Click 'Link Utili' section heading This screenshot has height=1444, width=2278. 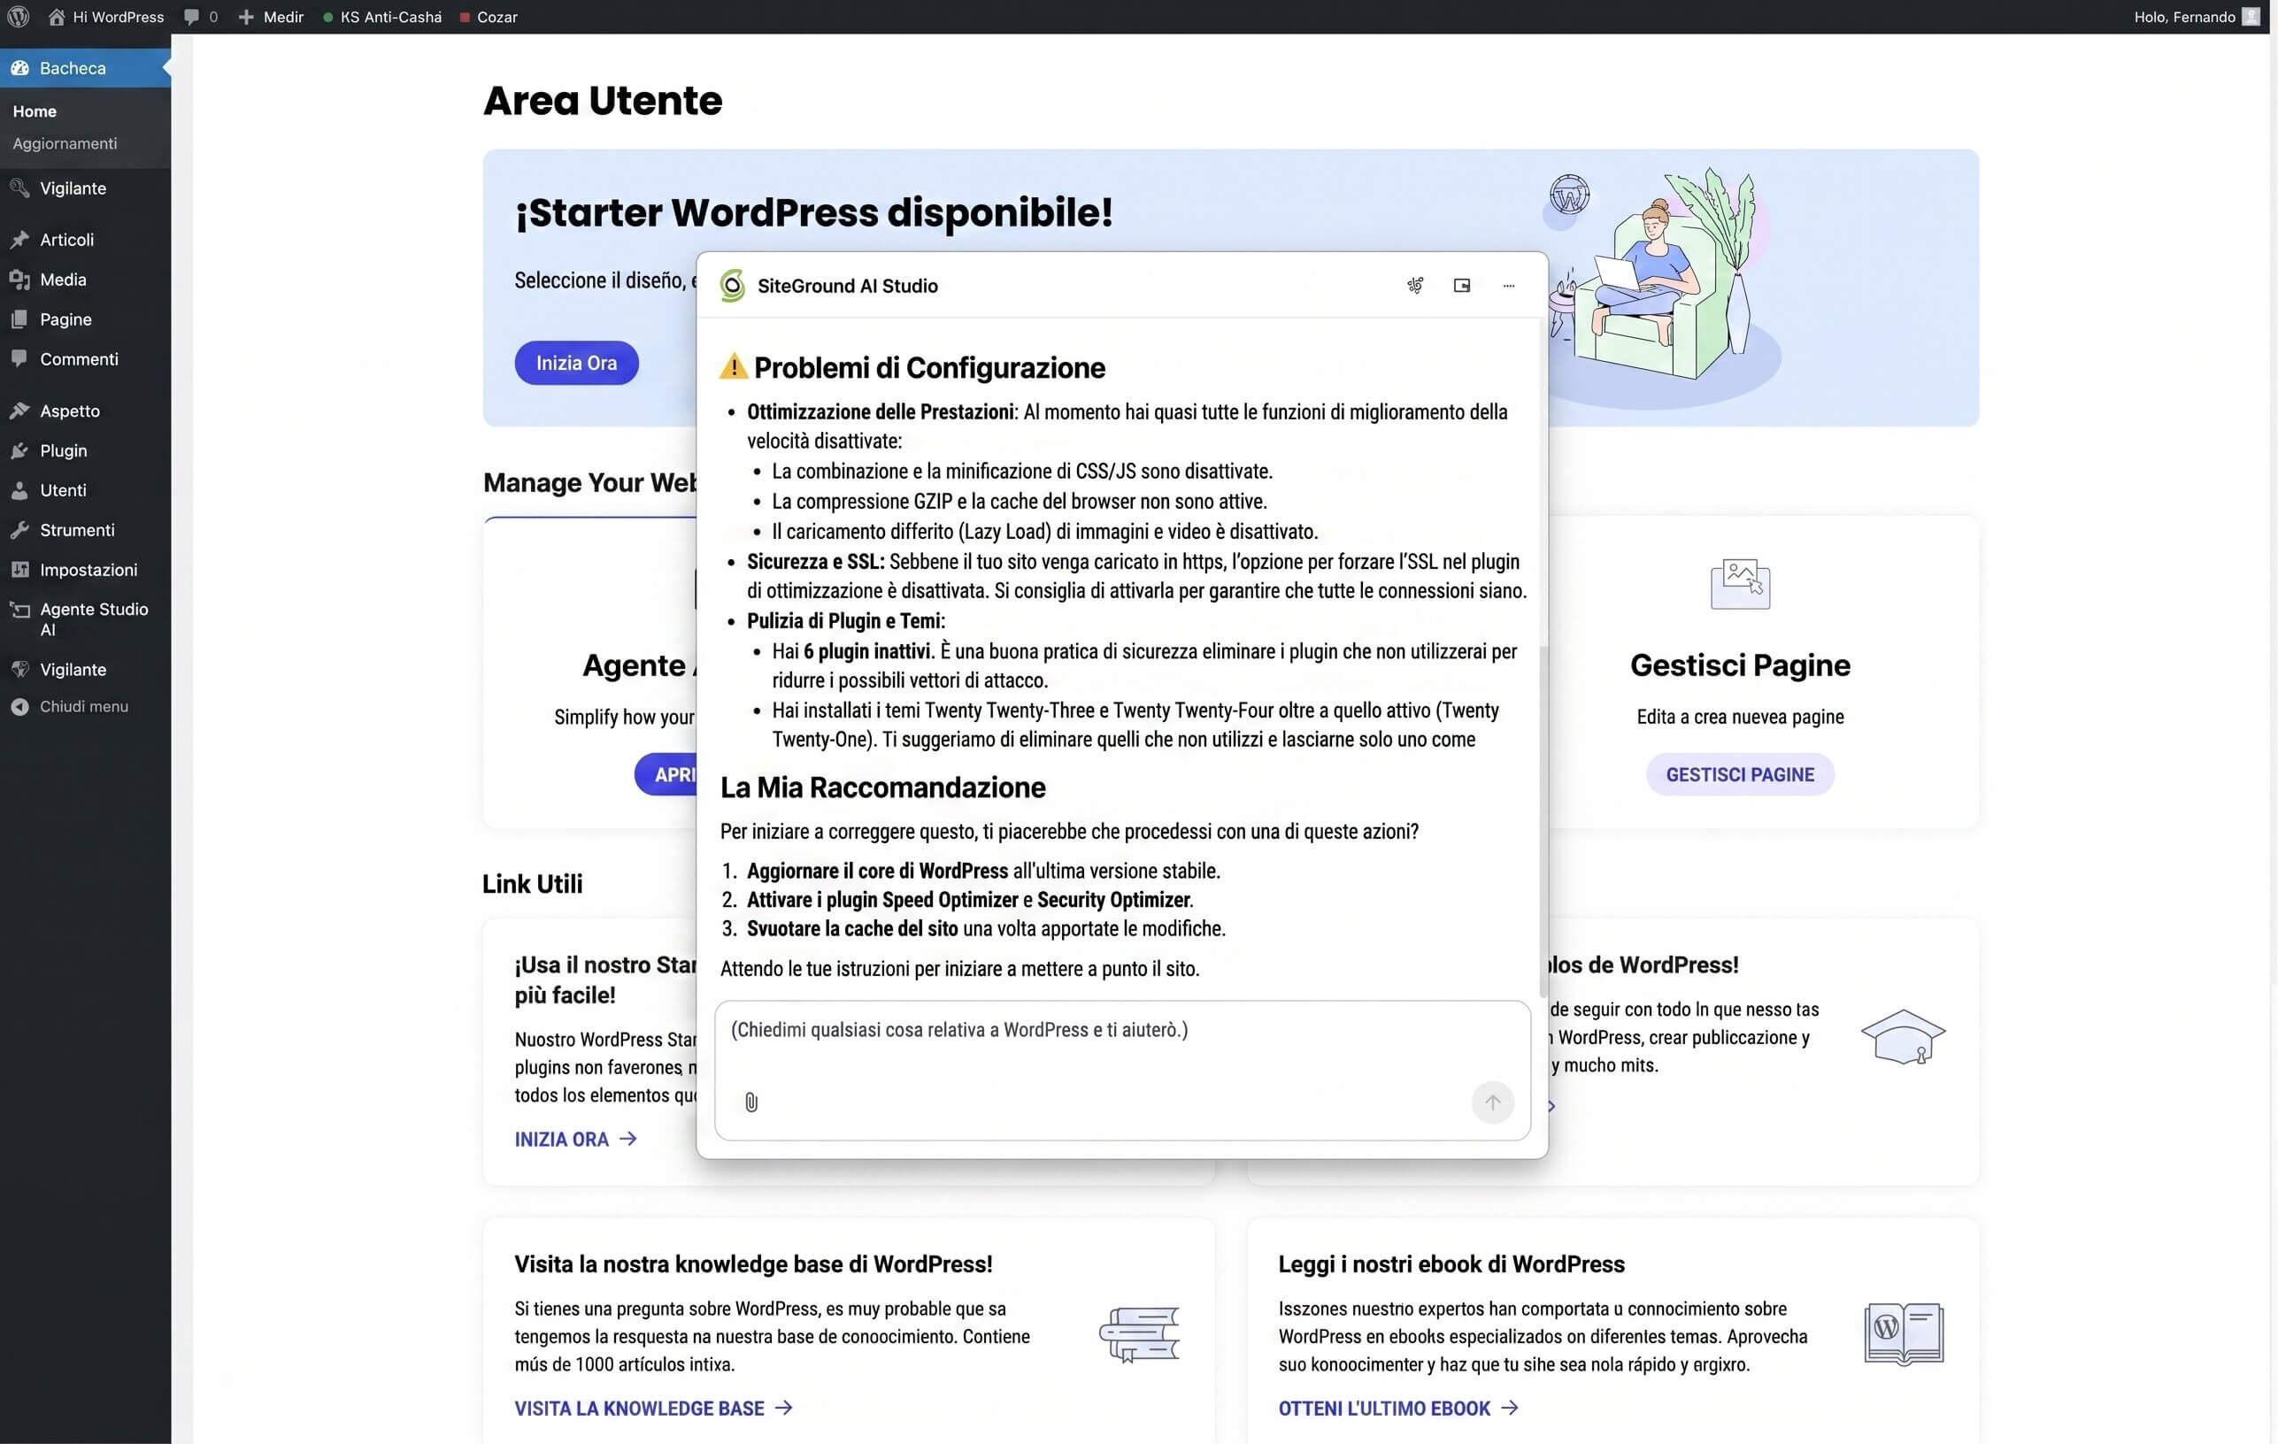(x=533, y=884)
